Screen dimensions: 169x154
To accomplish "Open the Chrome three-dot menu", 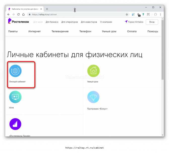I will tap(160, 14).
